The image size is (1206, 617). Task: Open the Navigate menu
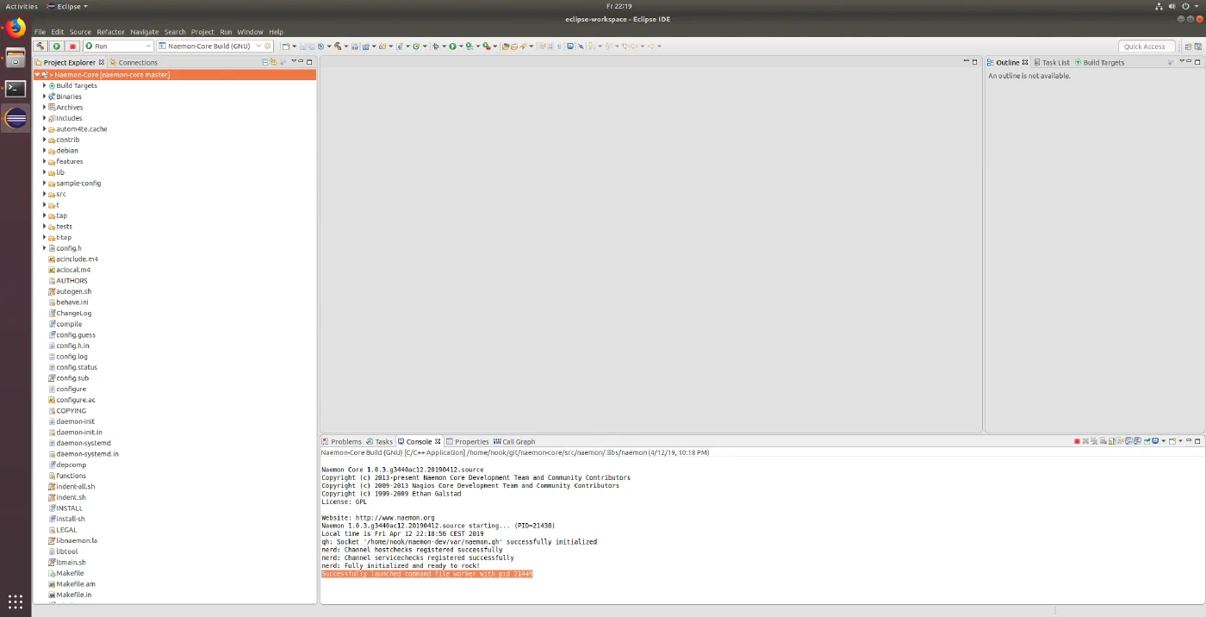coord(145,32)
